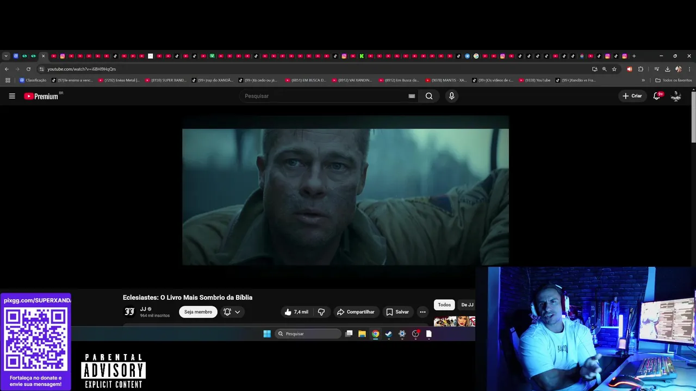Open Task View in taskbar
The image size is (696, 391).
pos(349,334)
